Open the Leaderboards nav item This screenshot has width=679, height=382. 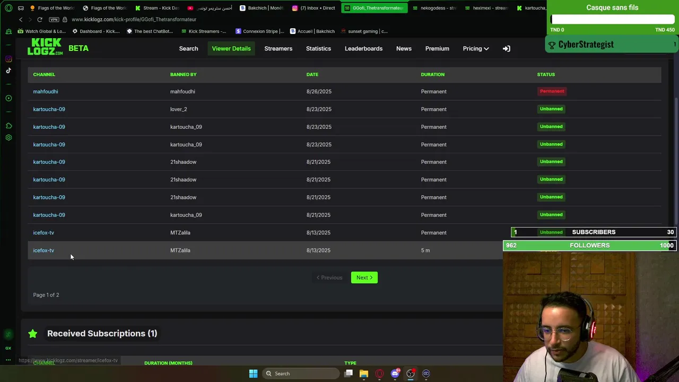(x=363, y=48)
